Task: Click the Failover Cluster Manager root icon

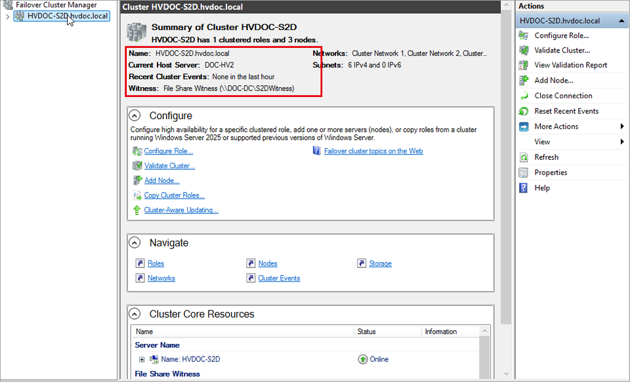Action: (x=8, y=5)
